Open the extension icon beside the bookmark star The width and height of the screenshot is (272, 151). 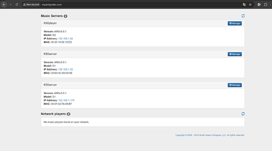pos(259,5)
